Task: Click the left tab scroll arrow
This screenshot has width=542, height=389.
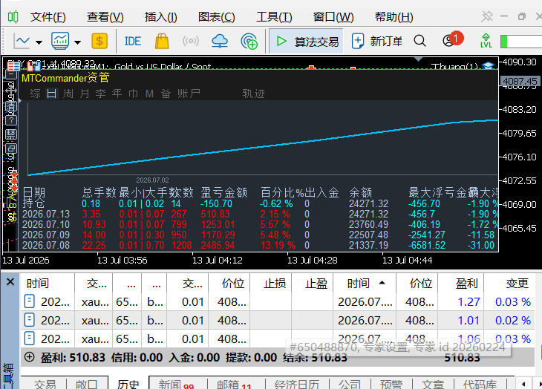Action: point(523,384)
